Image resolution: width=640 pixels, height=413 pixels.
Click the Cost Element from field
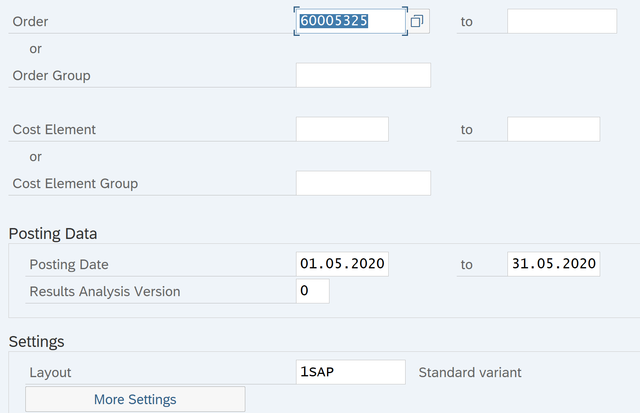(x=342, y=129)
